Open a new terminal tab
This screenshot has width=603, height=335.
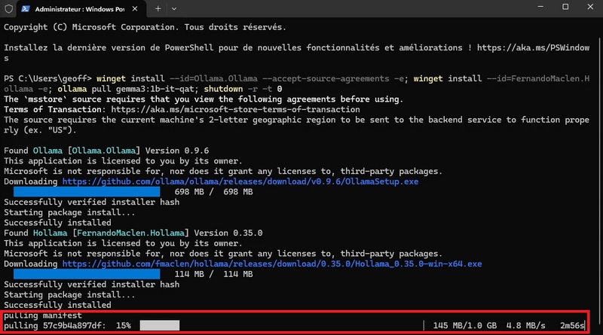click(x=158, y=8)
